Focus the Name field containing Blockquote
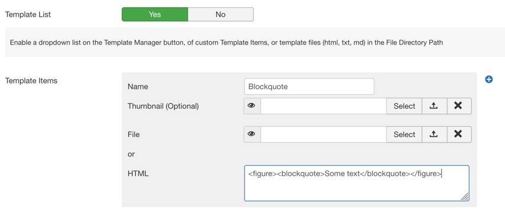Viewport: 505px width, 215px height. pos(309,86)
